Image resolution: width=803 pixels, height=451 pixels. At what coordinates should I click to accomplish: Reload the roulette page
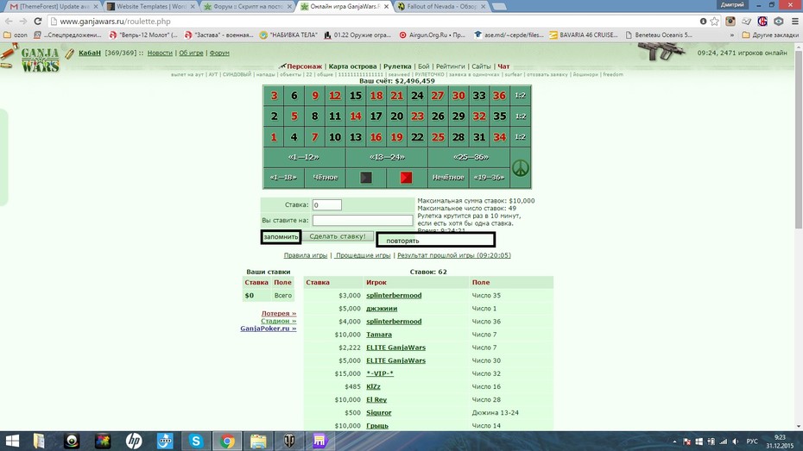click(x=37, y=22)
